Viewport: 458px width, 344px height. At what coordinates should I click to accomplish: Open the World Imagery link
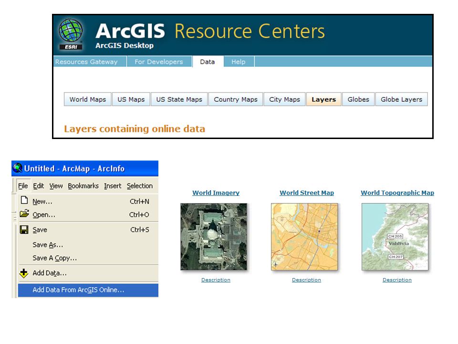click(x=216, y=193)
